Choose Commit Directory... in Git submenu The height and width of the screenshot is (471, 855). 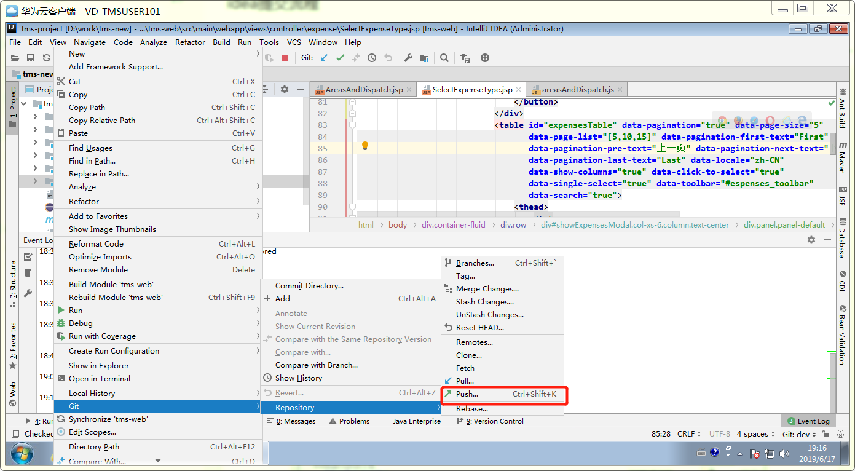pos(350,286)
